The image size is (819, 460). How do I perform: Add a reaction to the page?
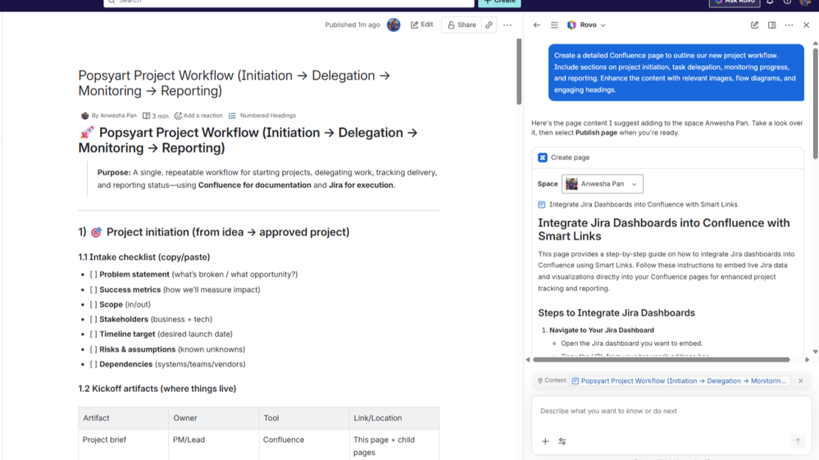tap(198, 116)
